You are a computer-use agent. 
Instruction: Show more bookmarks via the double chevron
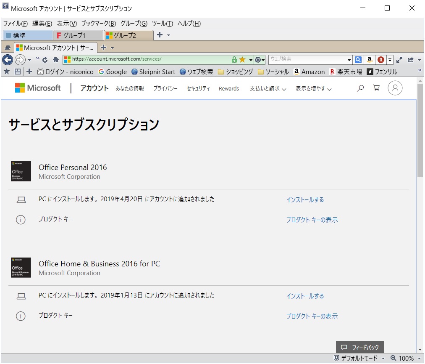pos(420,70)
